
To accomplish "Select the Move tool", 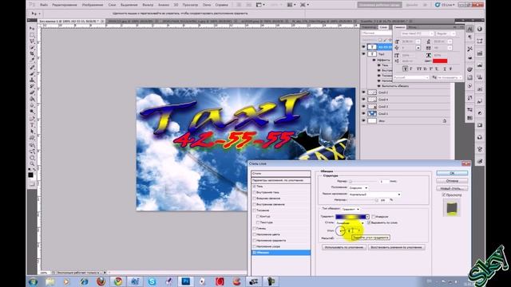I will click(32, 29).
